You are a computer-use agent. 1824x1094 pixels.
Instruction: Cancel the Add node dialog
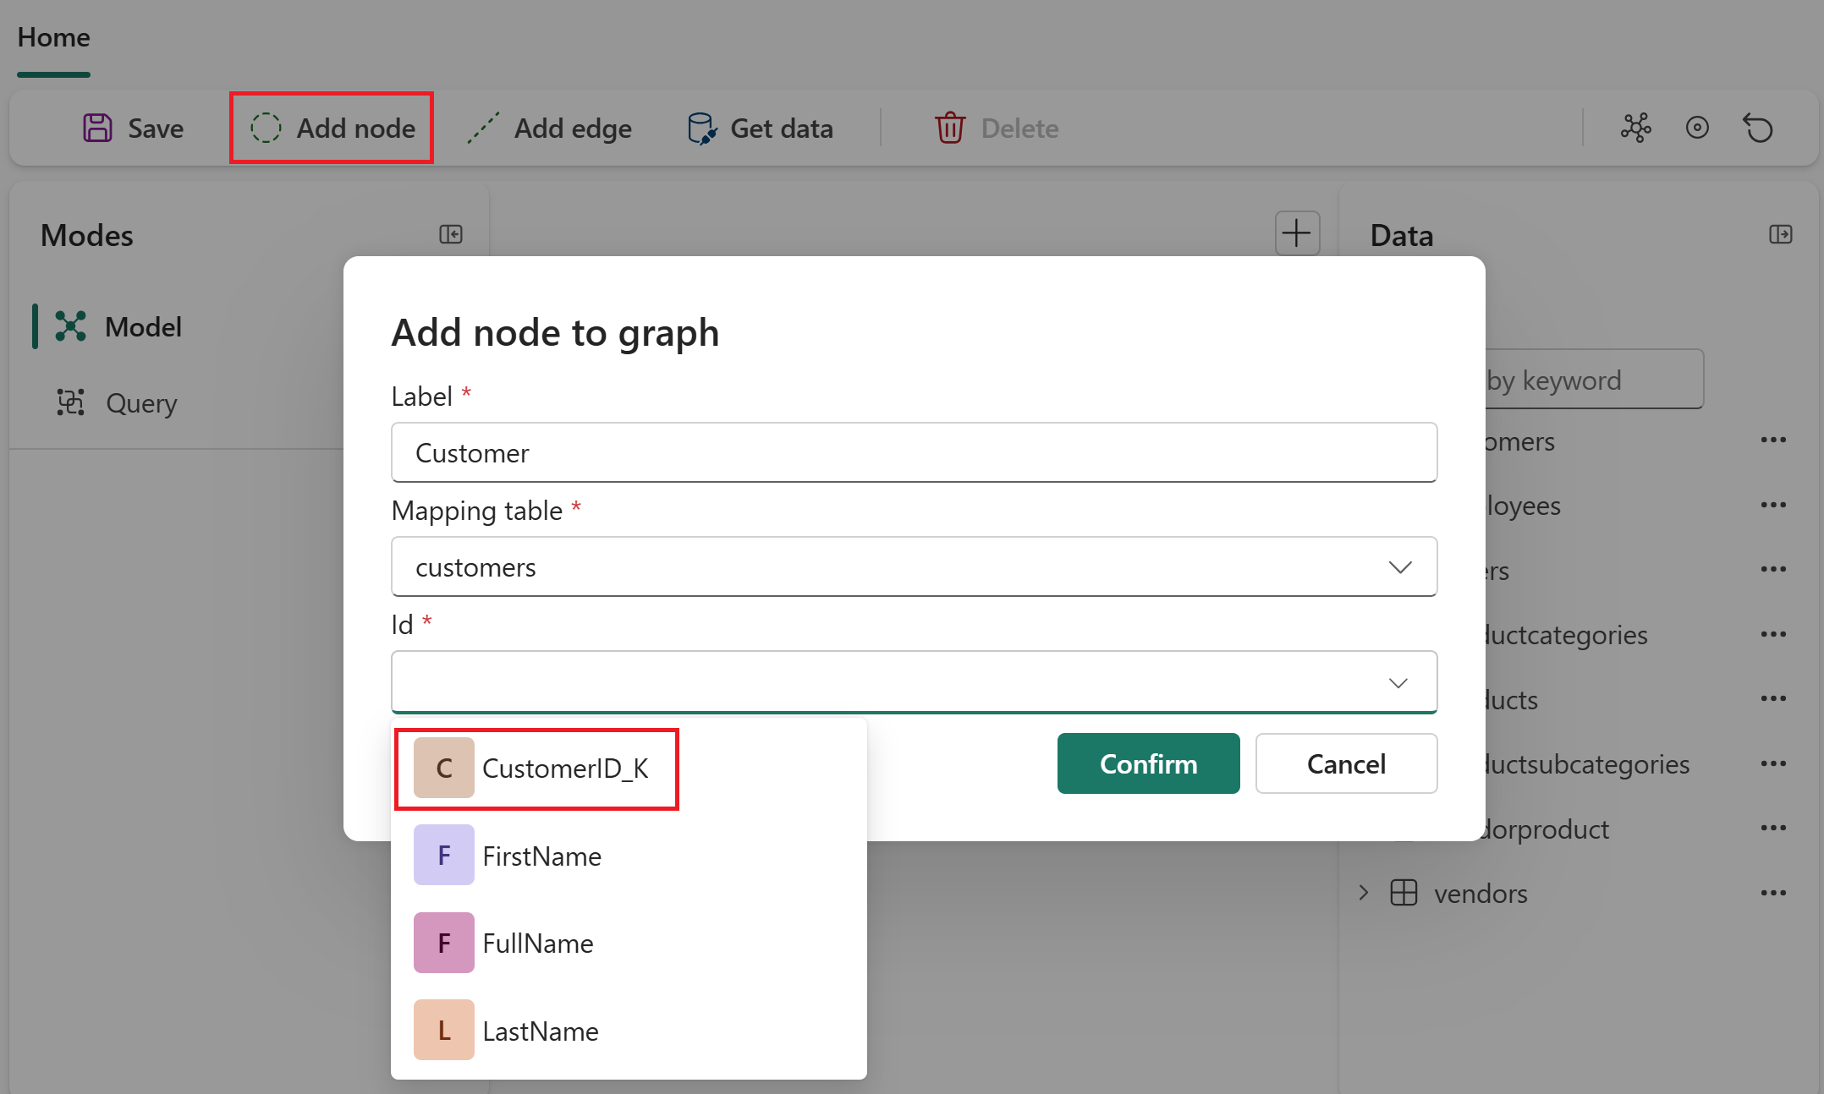1345,763
